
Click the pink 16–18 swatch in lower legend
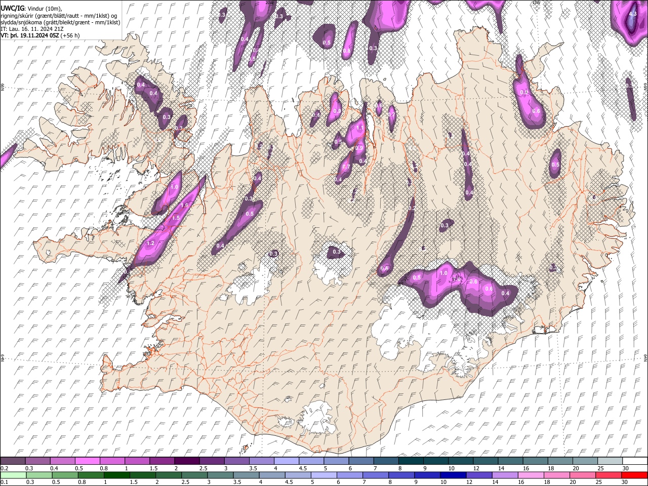[x=531, y=475]
